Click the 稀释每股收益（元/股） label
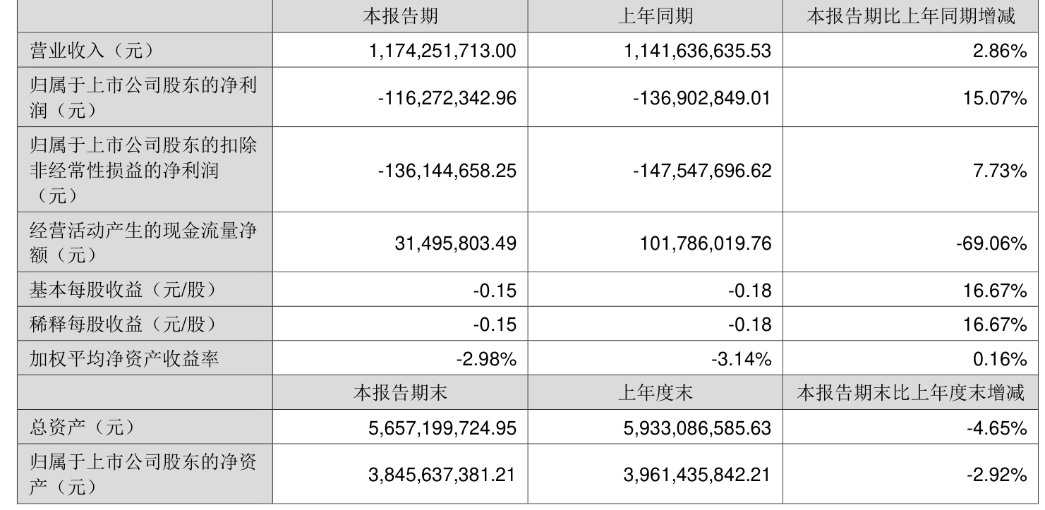The image size is (1045, 510). click(122, 324)
